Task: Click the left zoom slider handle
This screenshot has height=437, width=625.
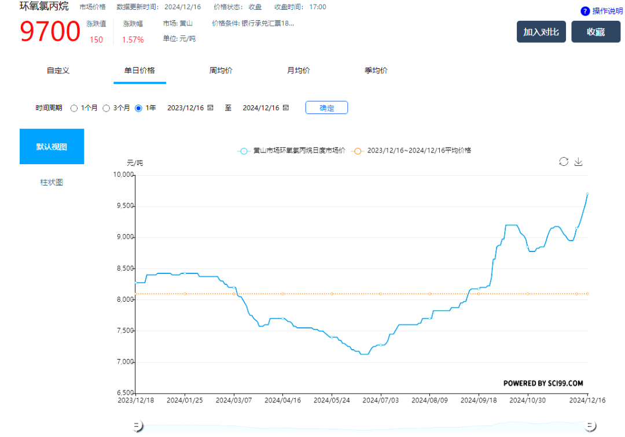Action: (x=137, y=426)
